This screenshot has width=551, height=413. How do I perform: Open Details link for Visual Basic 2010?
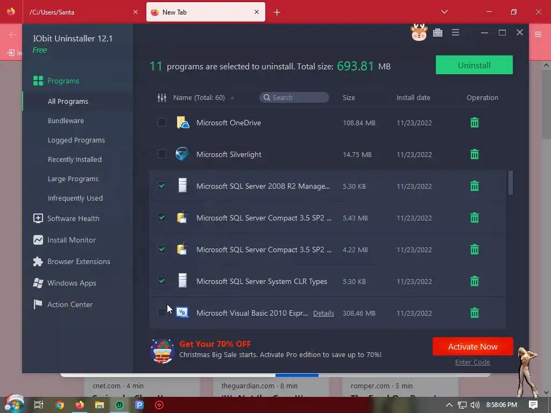[323, 313]
